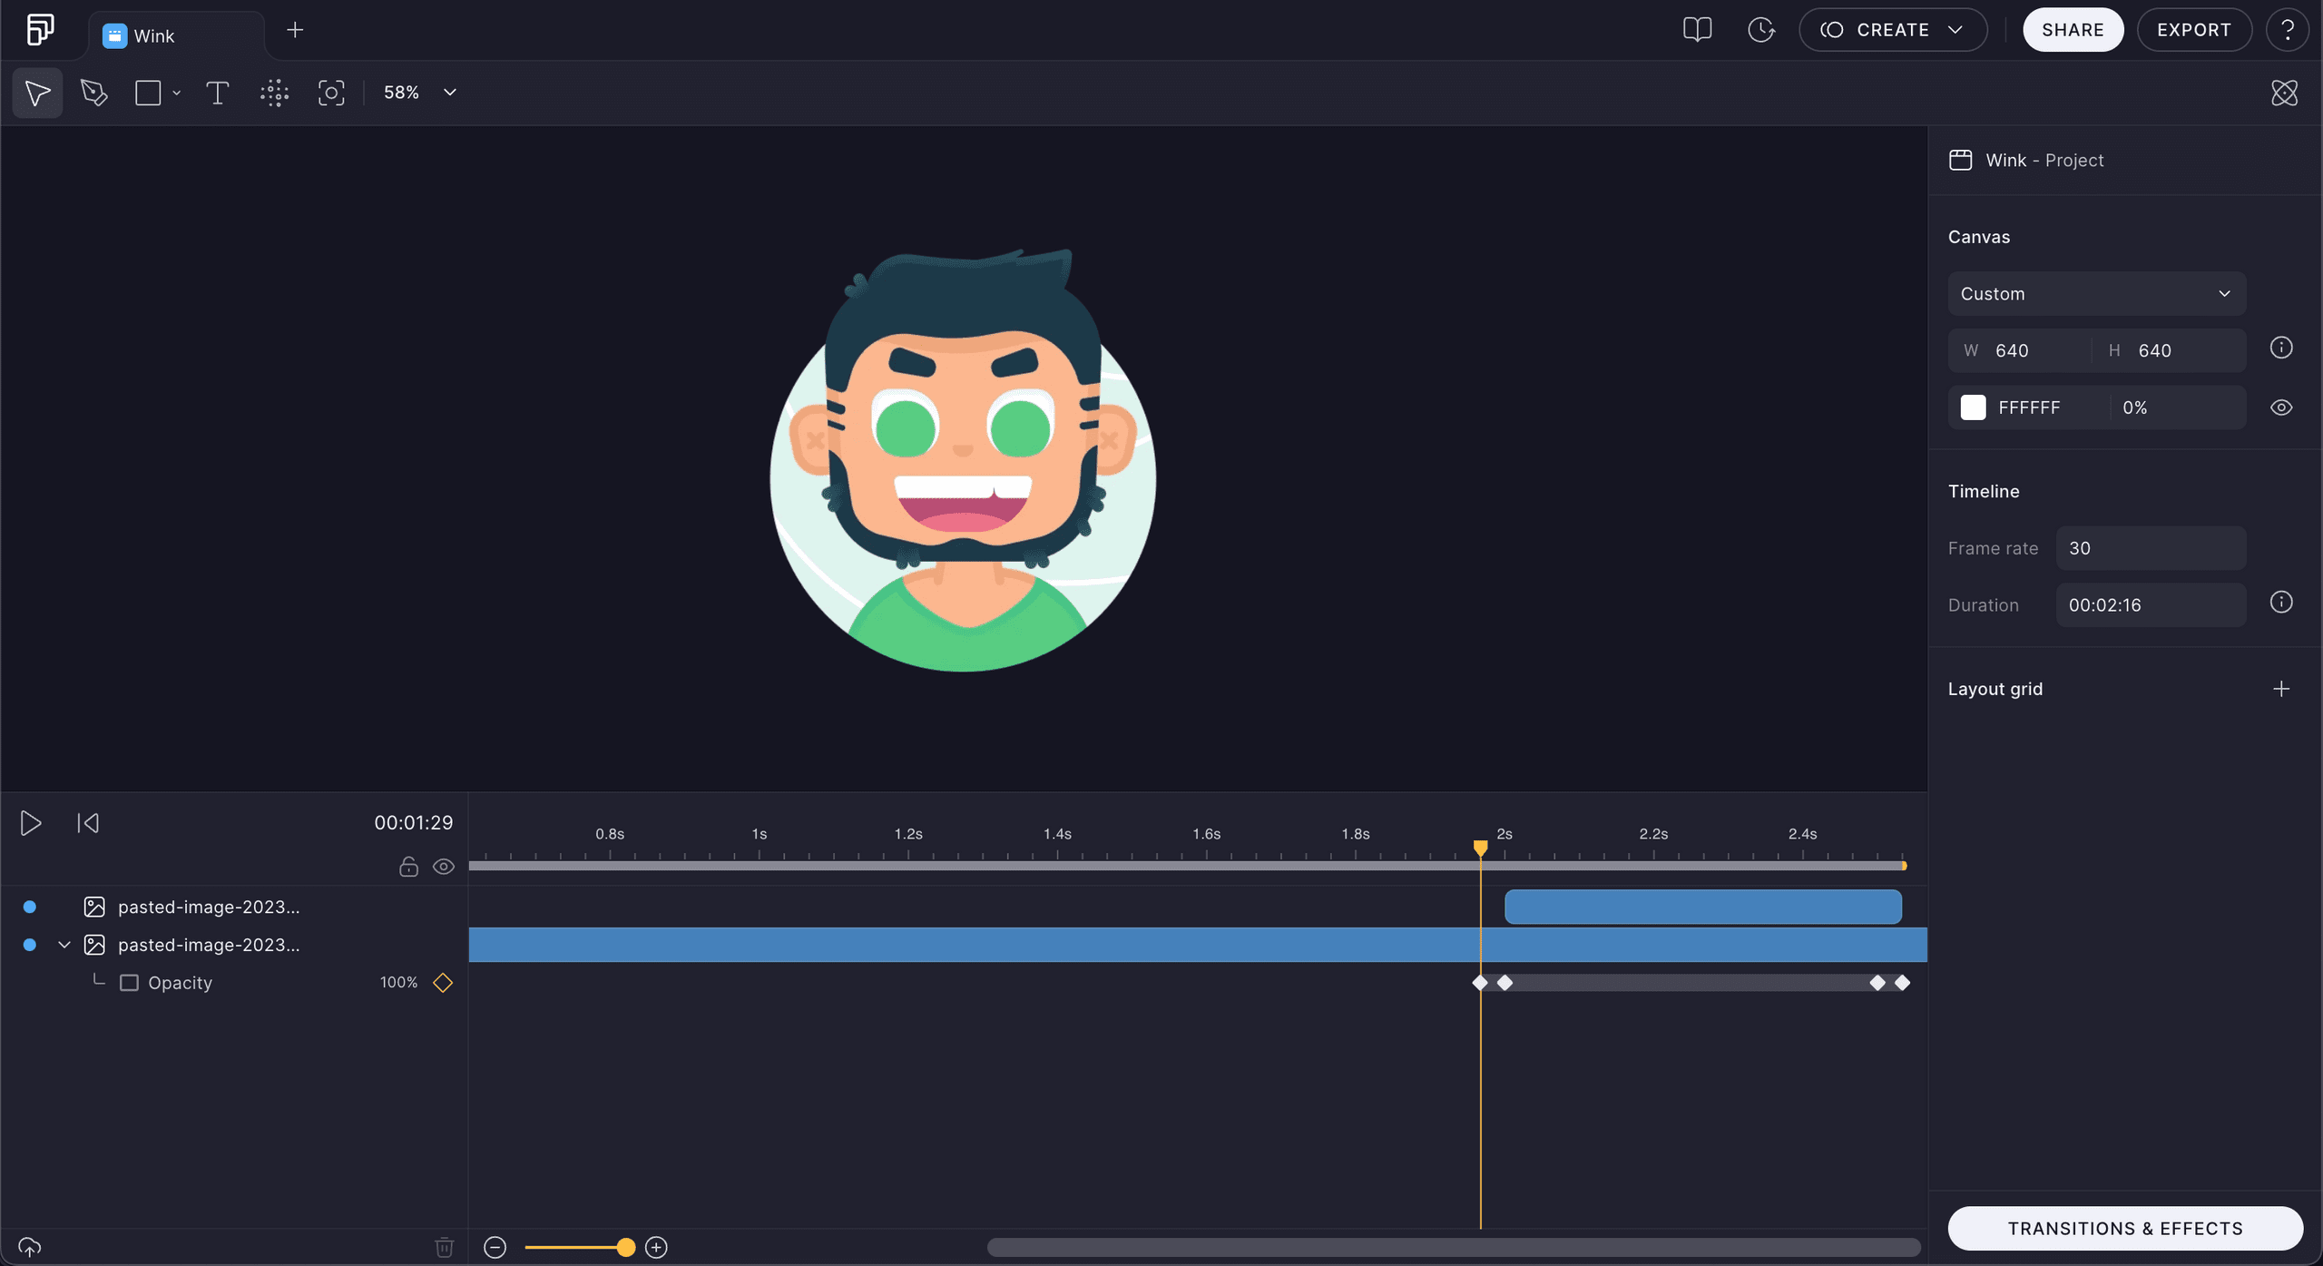Viewport: 2323px width, 1266px height.
Task: Select the Pen tool in the toolbar
Action: (93, 92)
